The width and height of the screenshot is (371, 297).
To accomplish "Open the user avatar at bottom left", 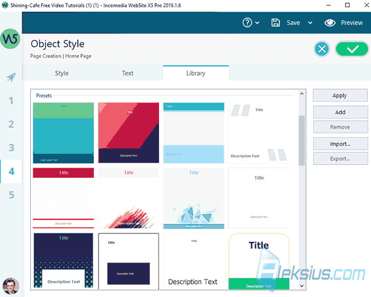I will coord(11,286).
